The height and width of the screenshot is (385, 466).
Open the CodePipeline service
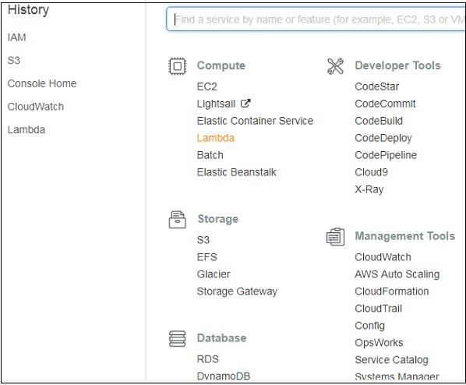(x=386, y=155)
